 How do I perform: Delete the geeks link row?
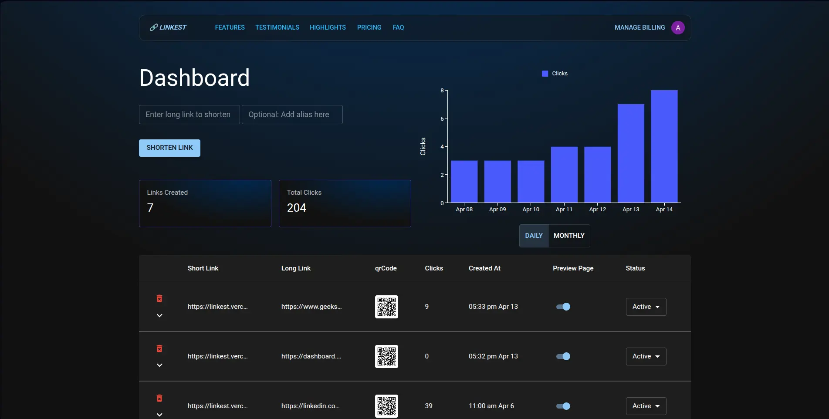(159, 298)
